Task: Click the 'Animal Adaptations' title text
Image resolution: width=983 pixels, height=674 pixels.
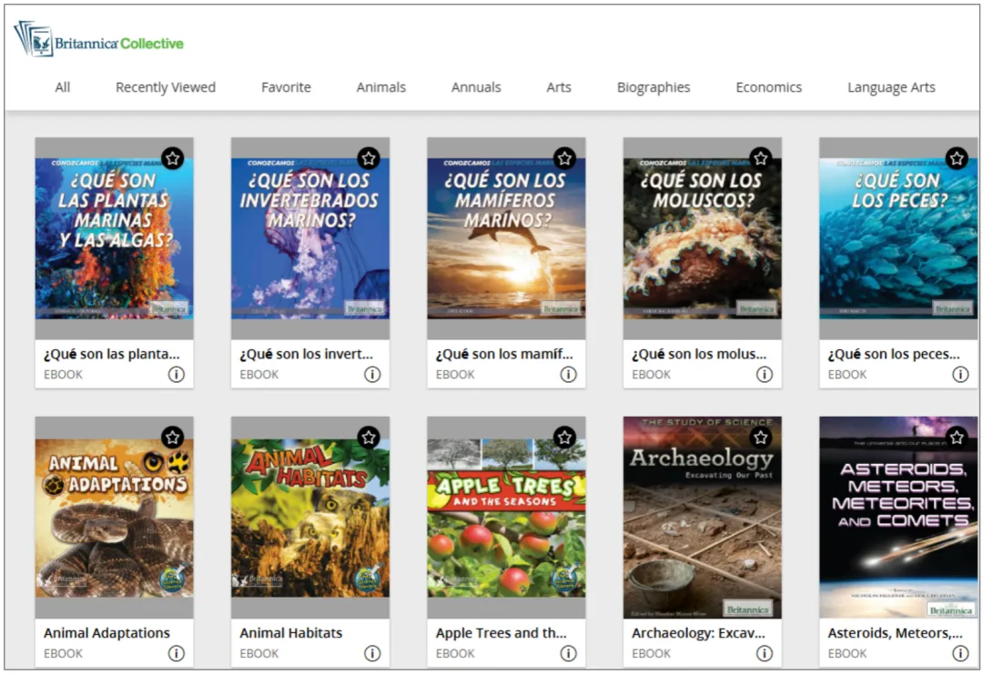Action: point(106,633)
